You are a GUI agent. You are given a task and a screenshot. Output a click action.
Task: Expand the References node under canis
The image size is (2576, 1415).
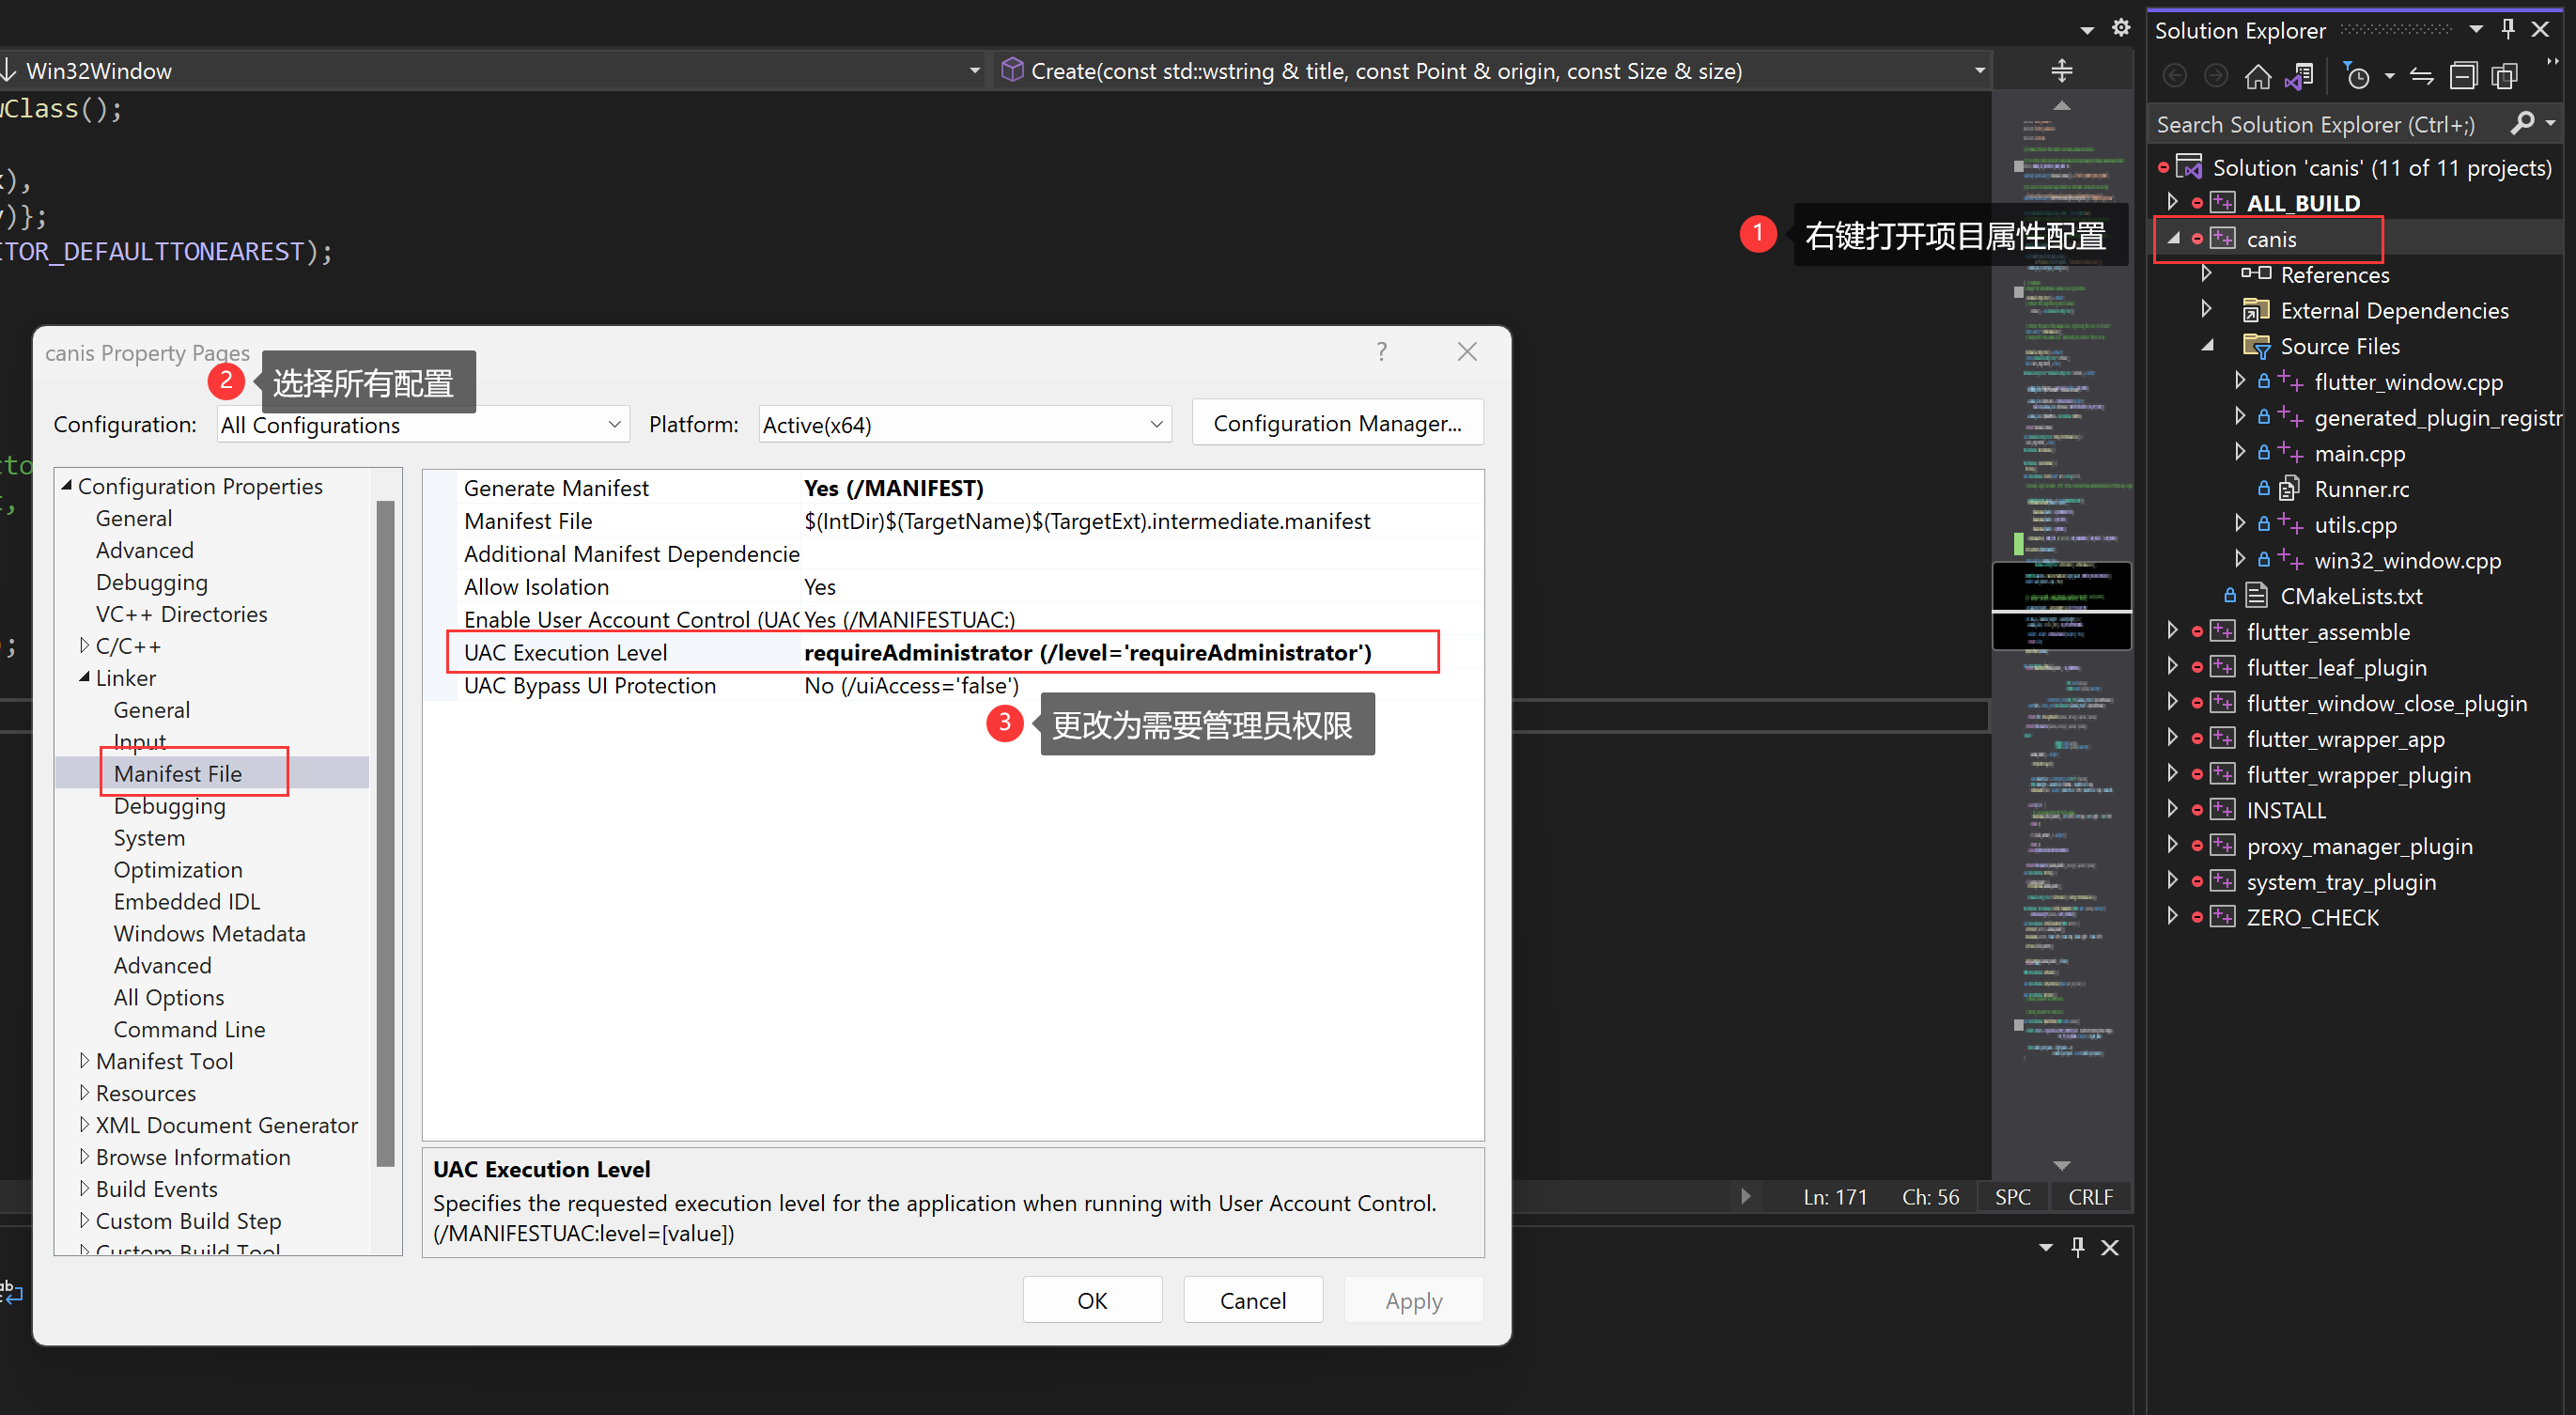pyautogui.click(x=2208, y=274)
